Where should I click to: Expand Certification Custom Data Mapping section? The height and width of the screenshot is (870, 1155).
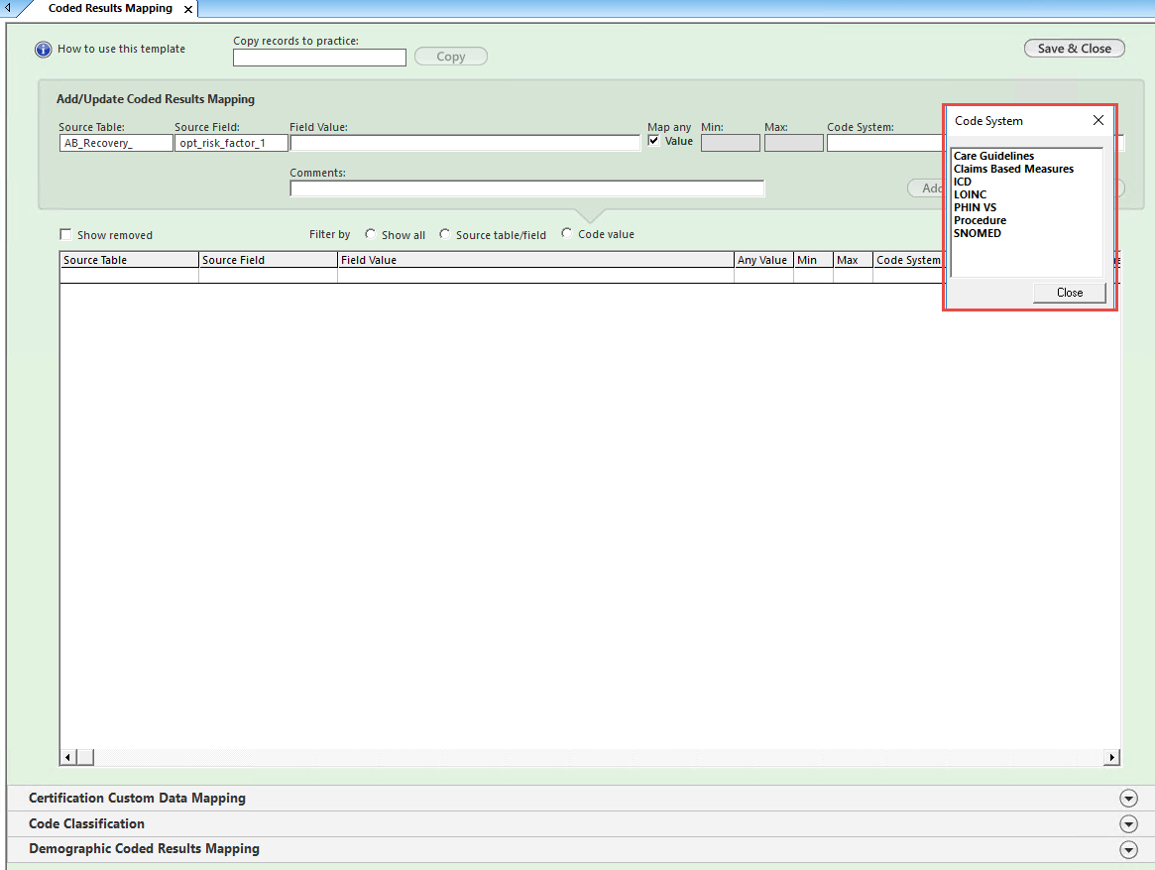tap(1128, 799)
